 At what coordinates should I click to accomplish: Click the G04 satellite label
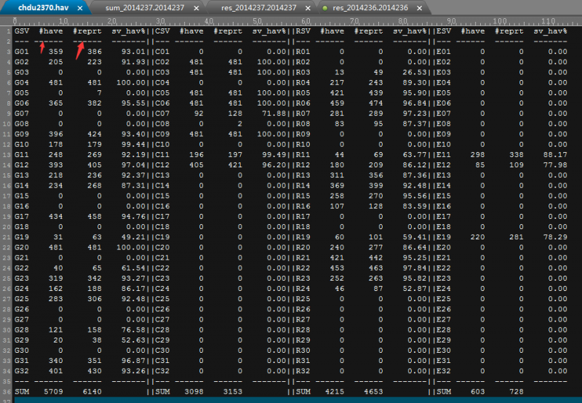tap(22, 82)
